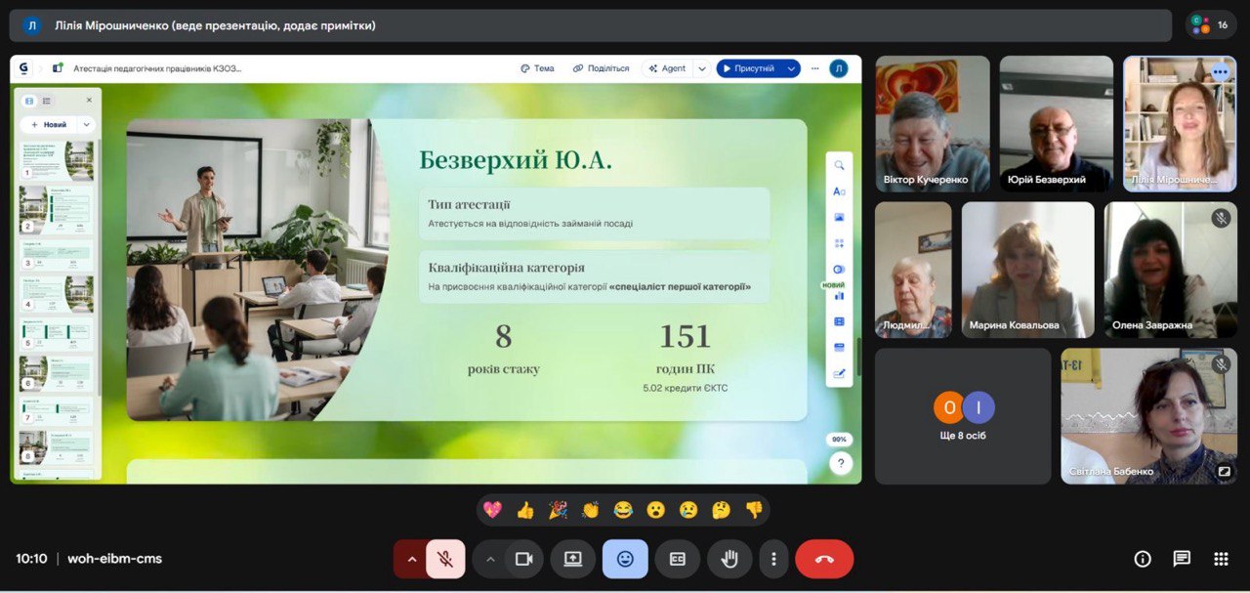This screenshot has height=593, width=1250.
Task: Open the Тема menu in presentation
Action: click(x=537, y=68)
